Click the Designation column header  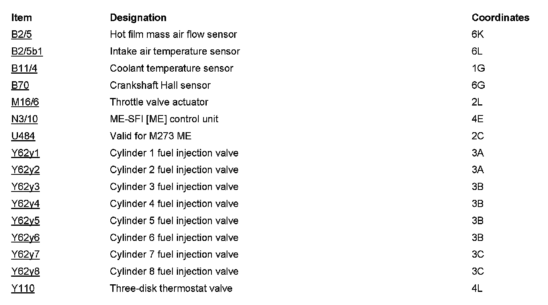point(138,18)
